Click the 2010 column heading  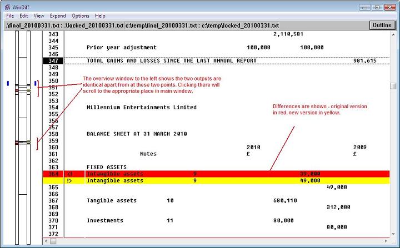tap(253, 148)
